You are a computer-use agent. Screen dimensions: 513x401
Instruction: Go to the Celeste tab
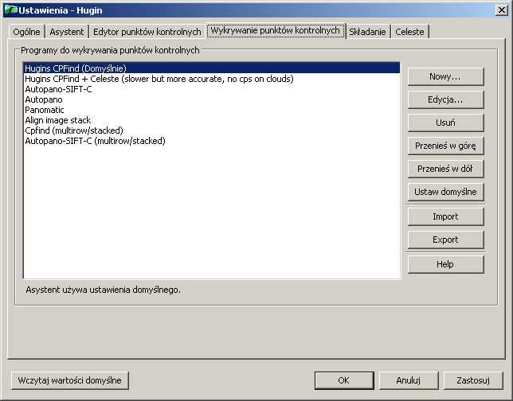click(409, 32)
